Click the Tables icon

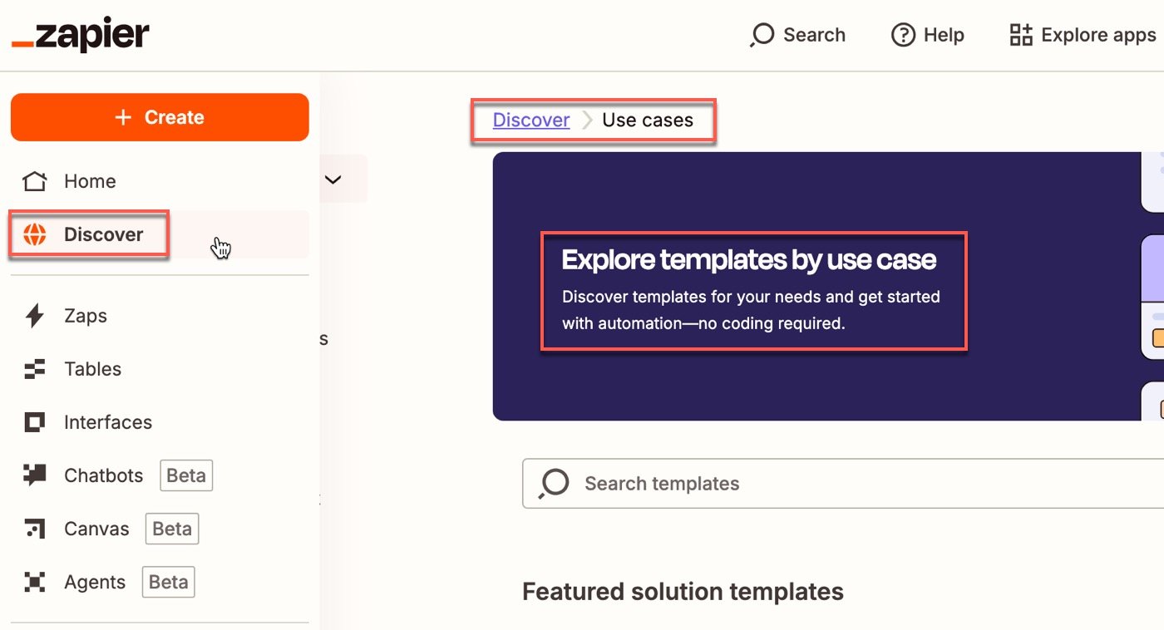pyautogui.click(x=34, y=369)
